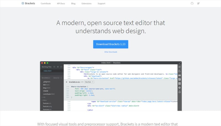Click the '#hero-cta-button {' code line

[x=80, y=87]
